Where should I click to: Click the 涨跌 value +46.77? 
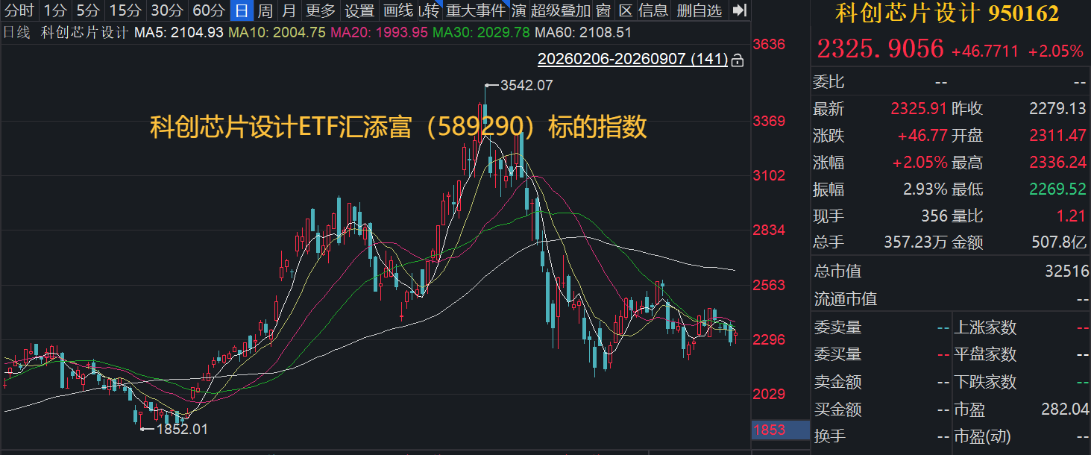922,136
